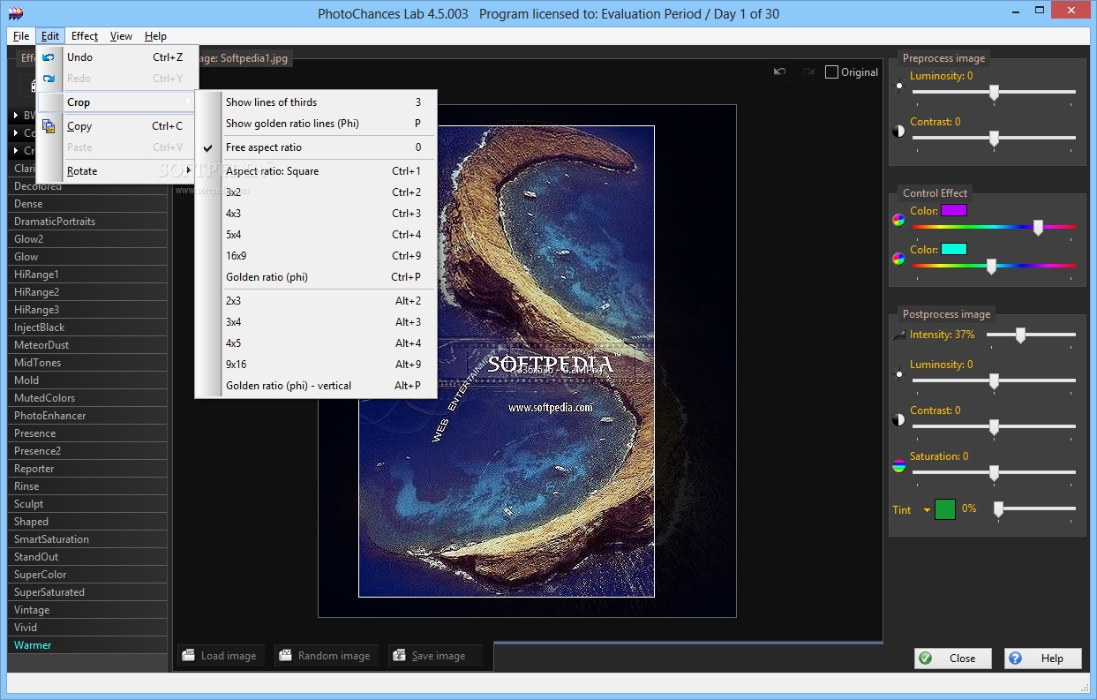1097x700 pixels.
Task: Choose Copy in the Edit menu
Action: (117, 126)
